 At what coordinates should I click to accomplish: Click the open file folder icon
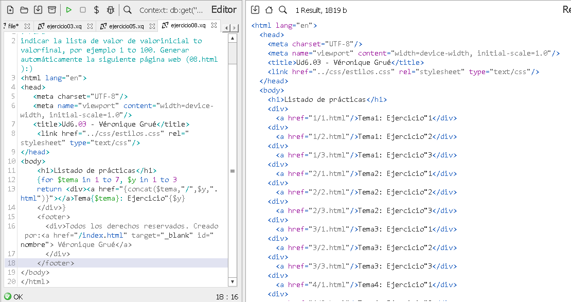point(24,10)
